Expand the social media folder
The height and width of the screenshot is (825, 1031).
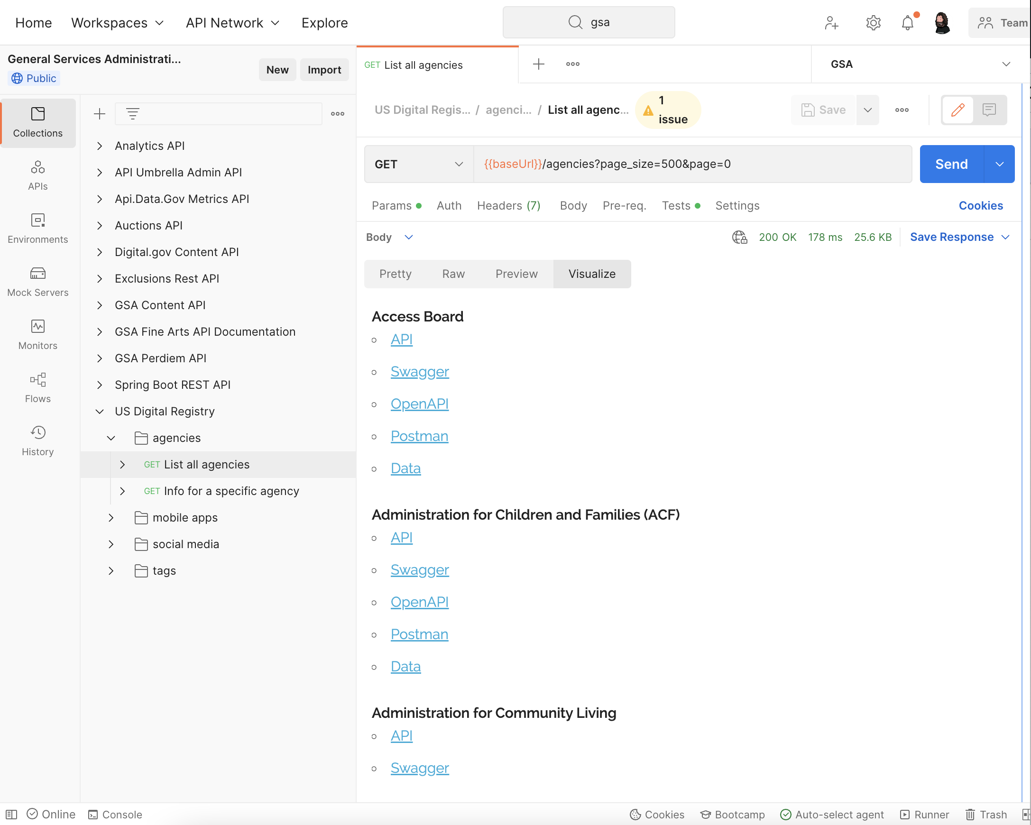(111, 544)
